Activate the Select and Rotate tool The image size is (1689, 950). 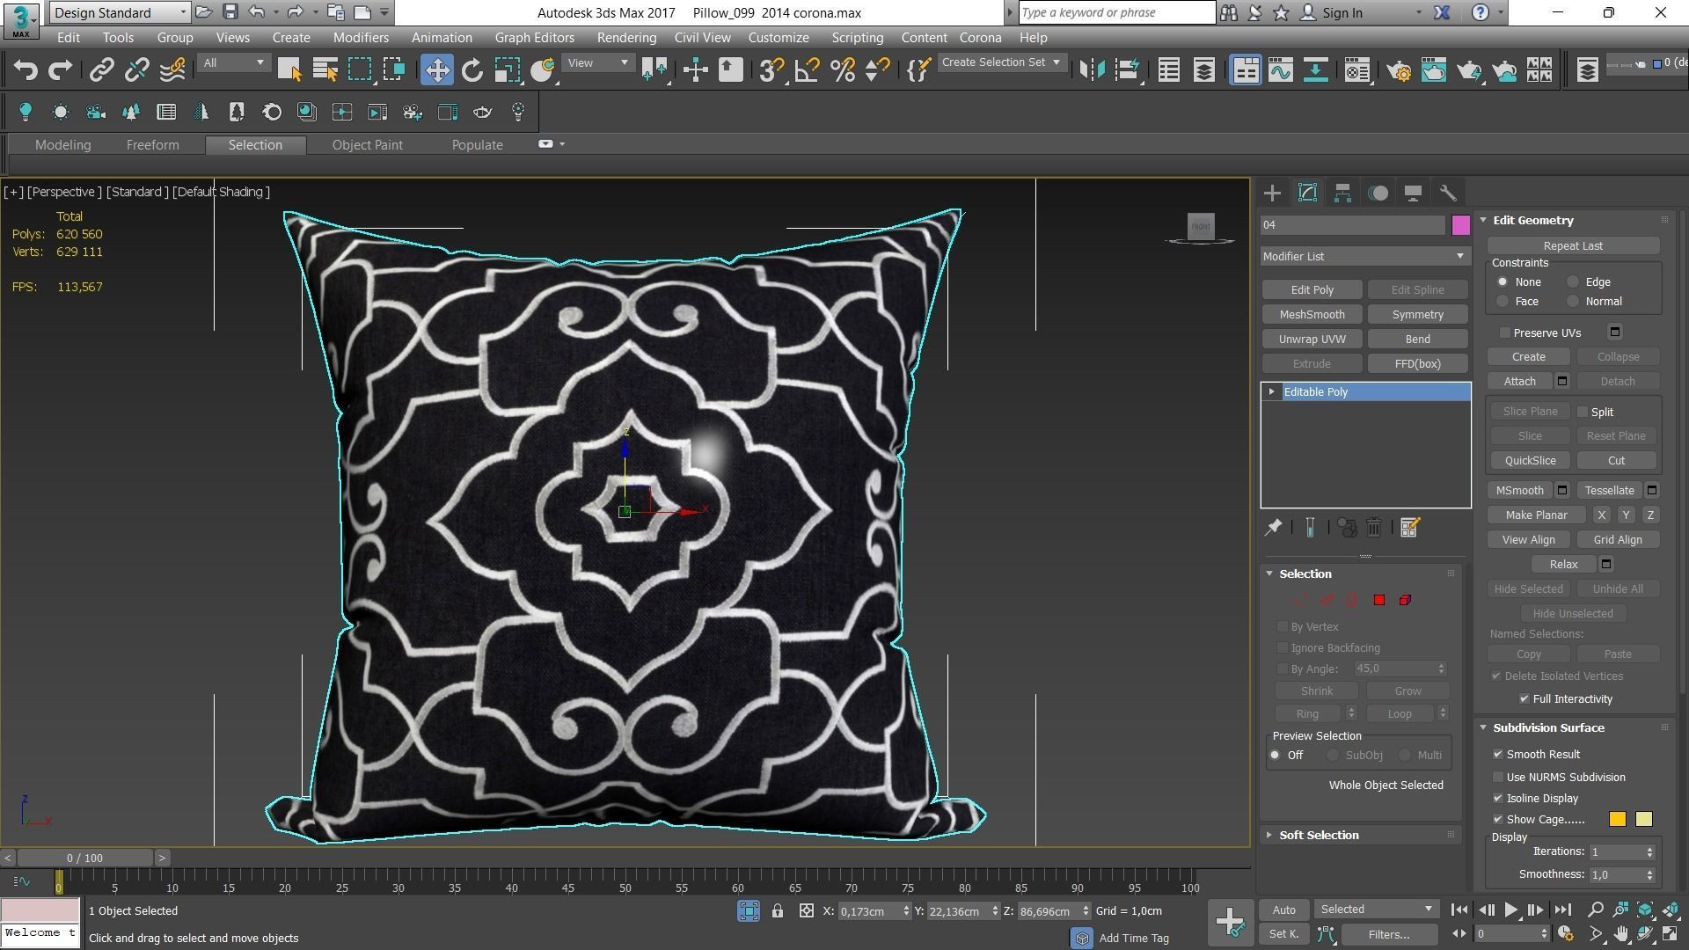click(x=472, y=70)
